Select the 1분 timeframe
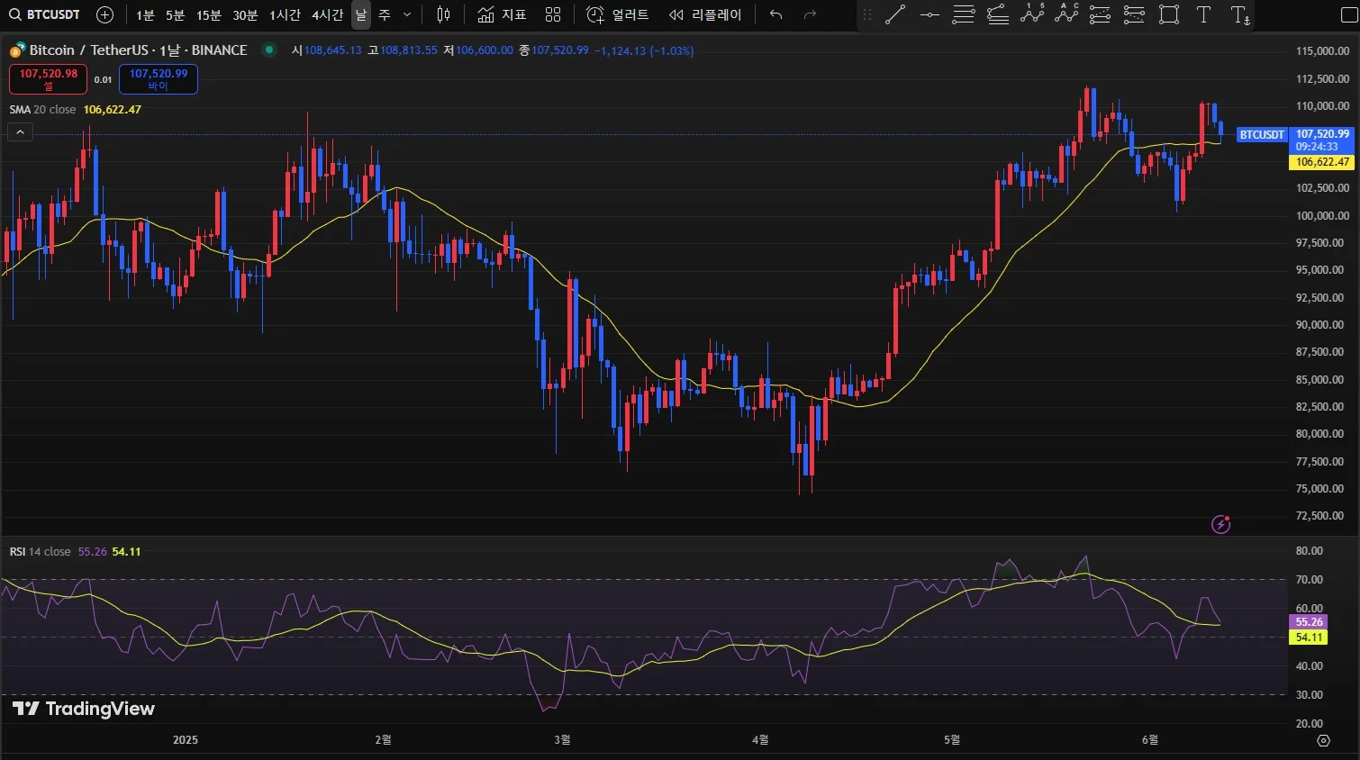This screenshot has width=1360, height=760. tap(145, 14)
